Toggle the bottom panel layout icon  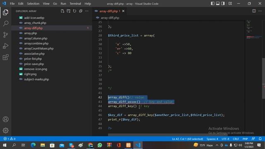(x=218, y=4)
